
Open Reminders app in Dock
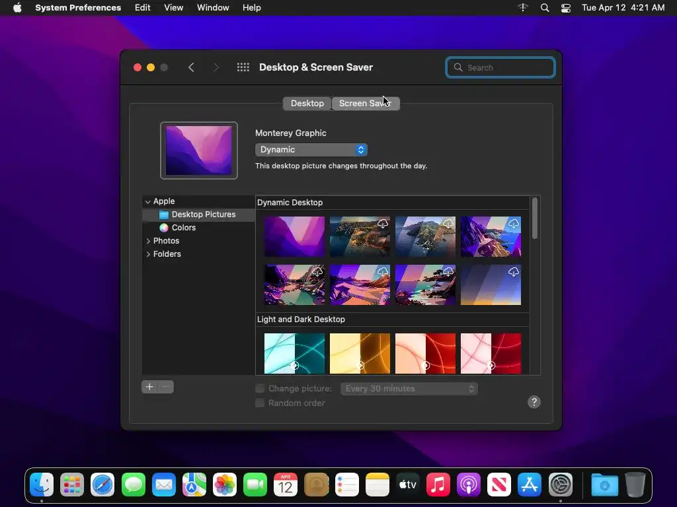[346, 485]
